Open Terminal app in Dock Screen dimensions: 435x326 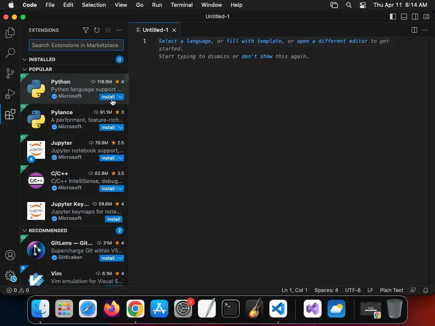[231, 309]
